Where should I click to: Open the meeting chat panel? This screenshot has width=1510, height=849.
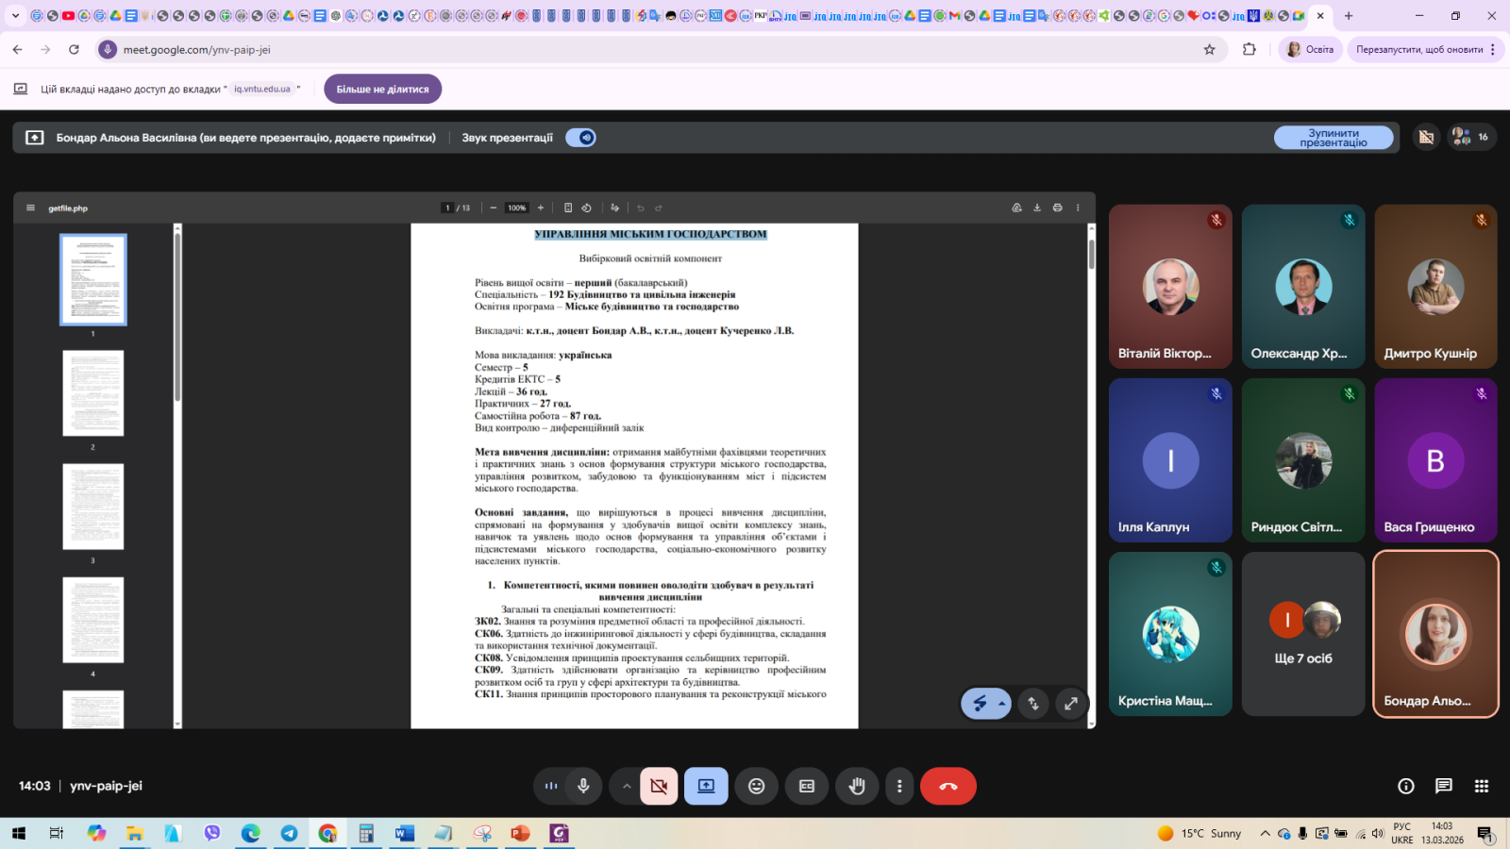click(x=1443, y=786)
